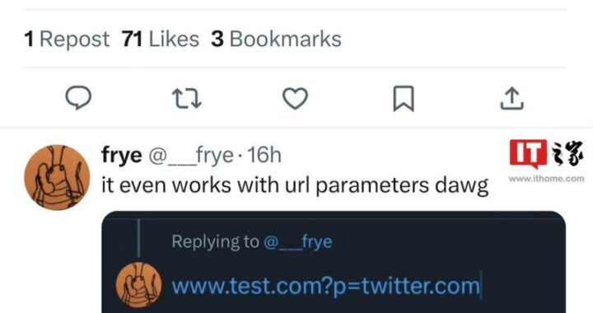Click the small frye avatar inside the screenshot

[x=138, y=285]
